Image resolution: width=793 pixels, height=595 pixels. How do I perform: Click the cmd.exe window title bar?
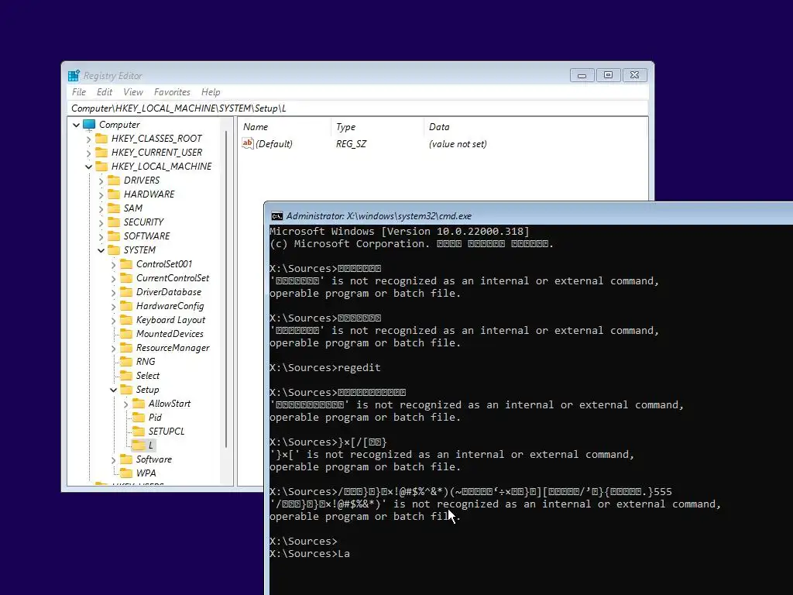point(528,215)
